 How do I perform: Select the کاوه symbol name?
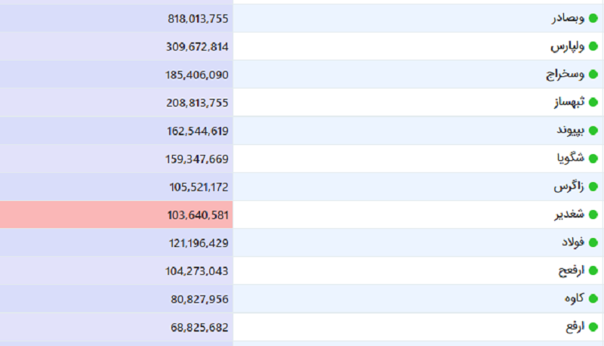(x=575, y=298)
